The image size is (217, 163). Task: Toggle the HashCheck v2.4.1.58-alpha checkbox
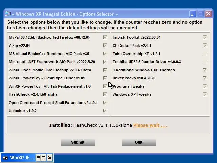tap(105, 94)
